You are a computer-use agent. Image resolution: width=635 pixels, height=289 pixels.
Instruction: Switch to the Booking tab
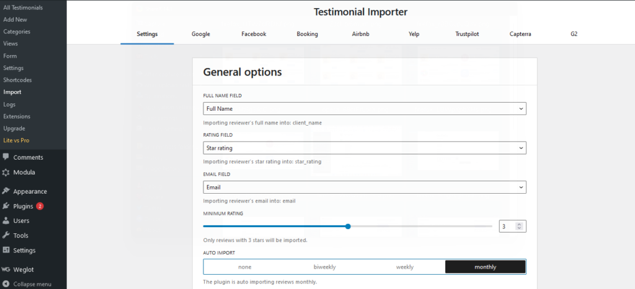click(x=308, y=35)
